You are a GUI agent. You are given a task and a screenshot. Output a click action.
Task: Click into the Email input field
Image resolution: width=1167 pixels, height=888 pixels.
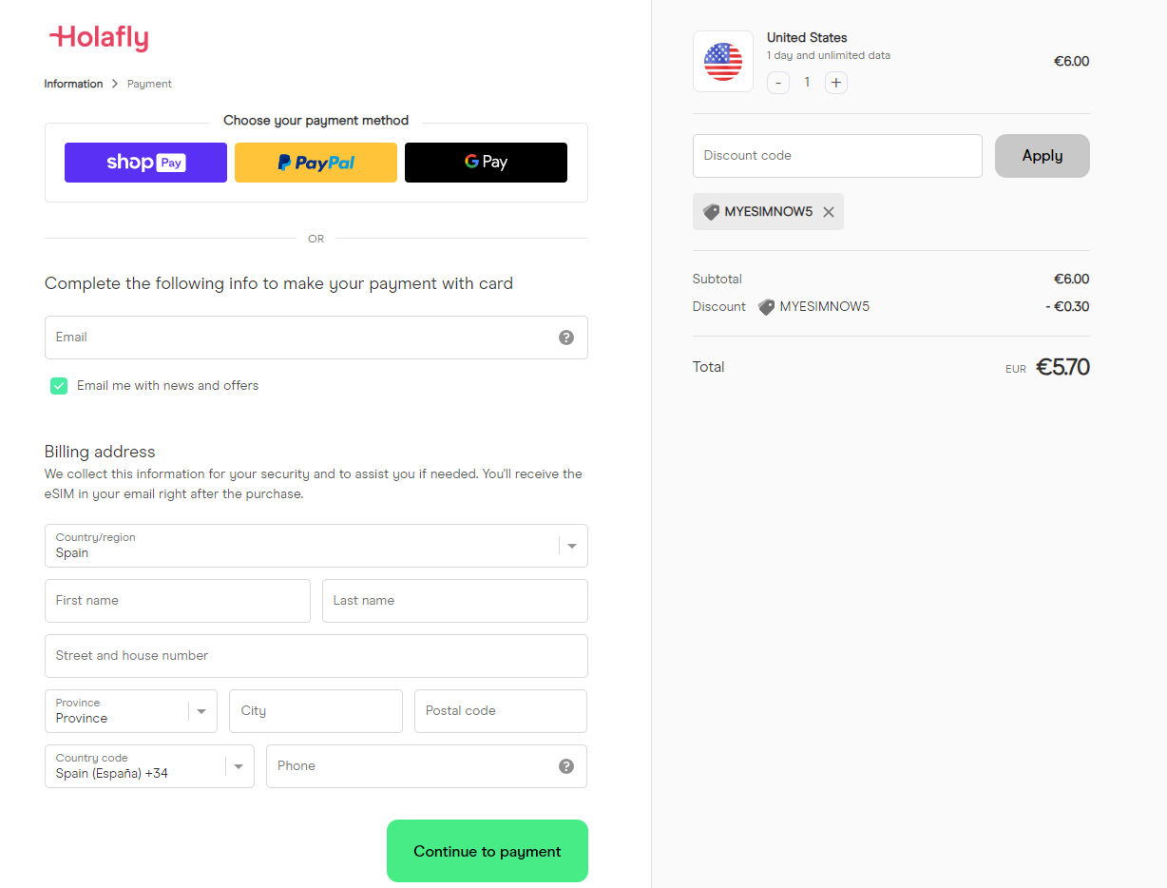click(299, 338)
